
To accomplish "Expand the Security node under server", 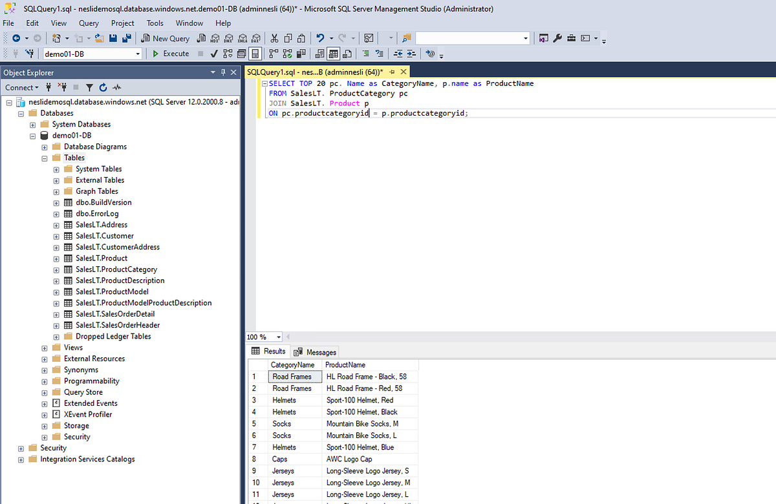I will pos(21,448).
